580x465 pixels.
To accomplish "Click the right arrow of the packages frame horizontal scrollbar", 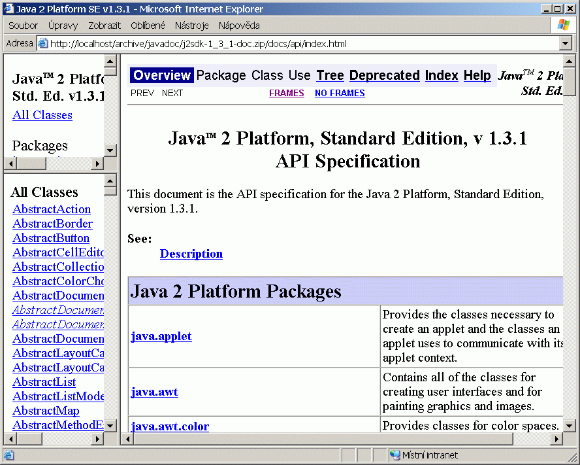I will click(97, 164).
